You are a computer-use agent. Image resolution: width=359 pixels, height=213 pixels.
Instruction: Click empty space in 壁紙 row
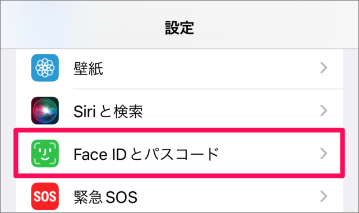[206, 68]
